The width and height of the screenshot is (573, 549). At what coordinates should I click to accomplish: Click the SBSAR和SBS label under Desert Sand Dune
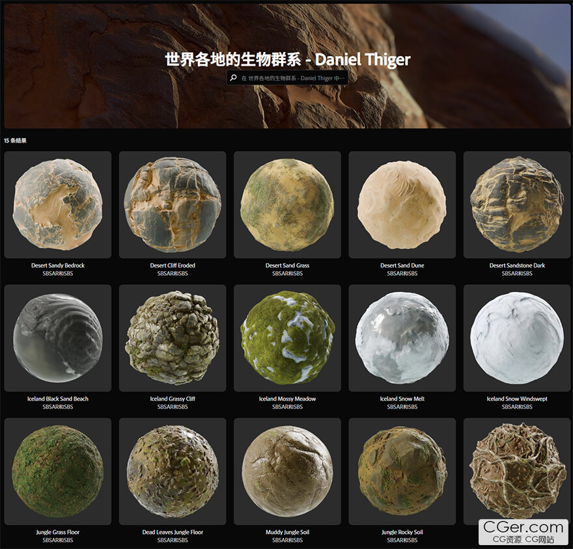(402, 273)
